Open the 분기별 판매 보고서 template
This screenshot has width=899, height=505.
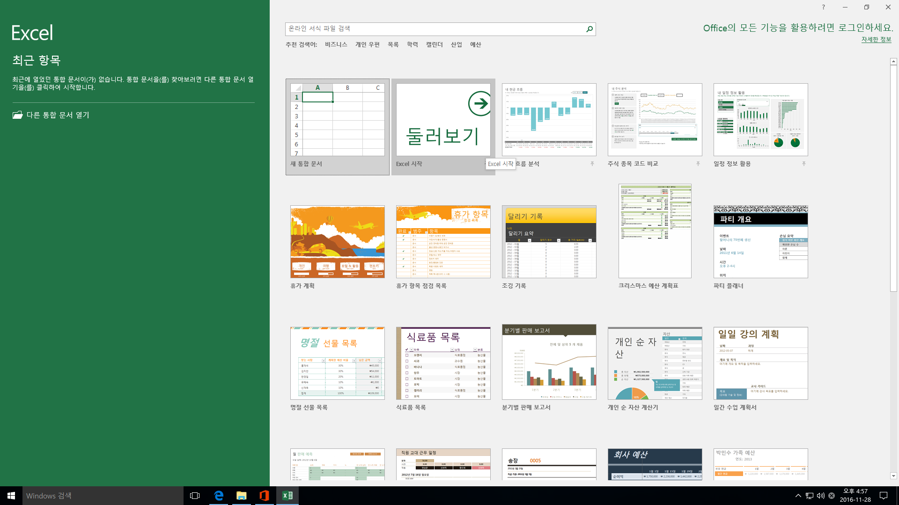point(549,362)
